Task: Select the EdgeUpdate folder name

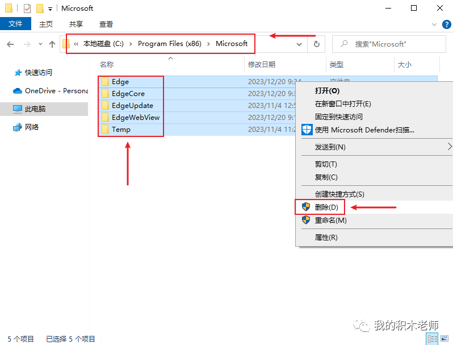Action: tap(132, 106)
